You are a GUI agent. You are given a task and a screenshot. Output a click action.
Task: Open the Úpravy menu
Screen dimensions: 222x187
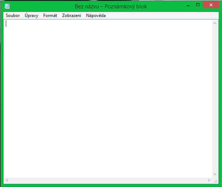32,16
